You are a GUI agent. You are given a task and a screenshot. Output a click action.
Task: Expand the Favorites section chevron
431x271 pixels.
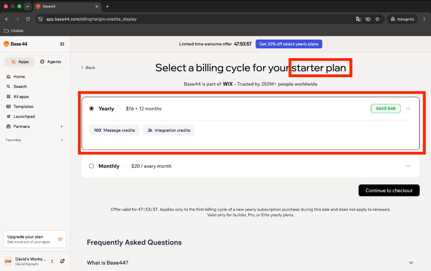pyautogui.click(x=62, y=140)
